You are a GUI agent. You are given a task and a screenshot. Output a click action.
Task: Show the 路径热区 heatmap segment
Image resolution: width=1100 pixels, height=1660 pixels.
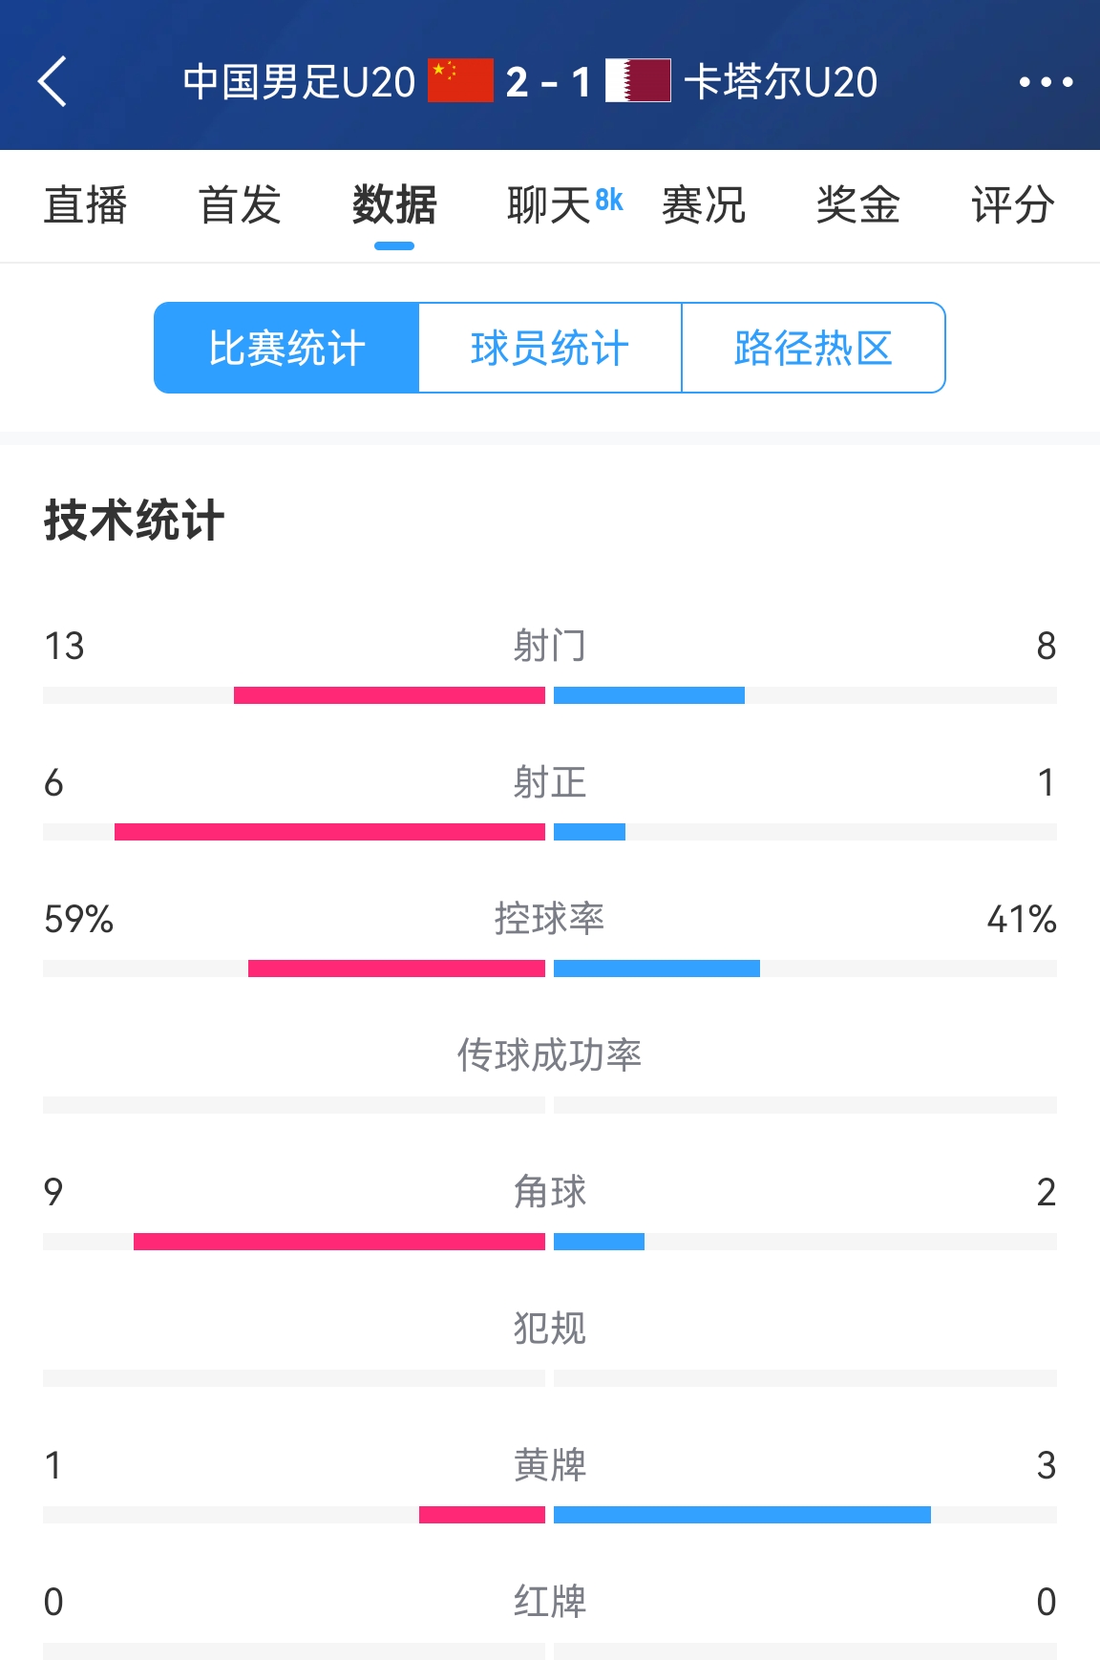coord(814,348)
